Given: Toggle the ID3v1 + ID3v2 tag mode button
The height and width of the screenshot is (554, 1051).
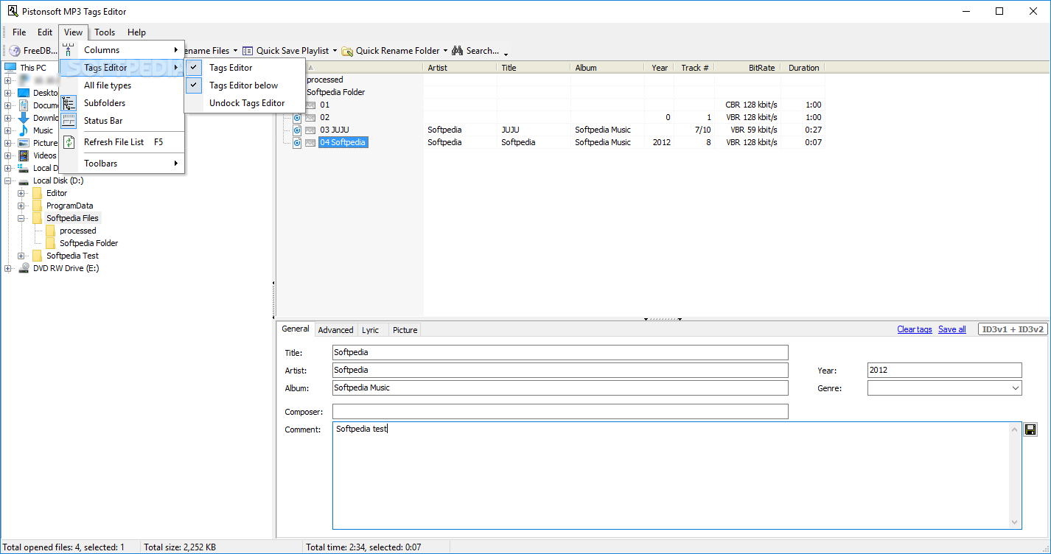Looking at the screenshot, I should (x=1012, y=329).
